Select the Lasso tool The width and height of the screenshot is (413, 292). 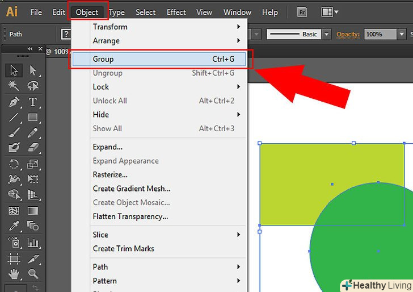[x=33, y=86]
